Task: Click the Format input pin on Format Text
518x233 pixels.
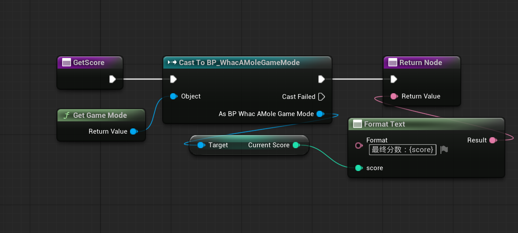Action: pyautogui.click(x=358, y=146)
